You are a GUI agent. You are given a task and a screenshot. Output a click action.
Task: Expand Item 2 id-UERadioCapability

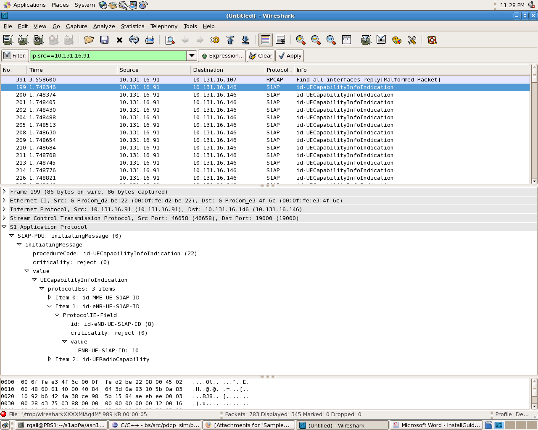50,359
